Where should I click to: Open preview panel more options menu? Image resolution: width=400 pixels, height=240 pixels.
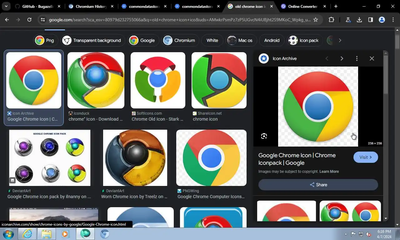pos(357,58)
